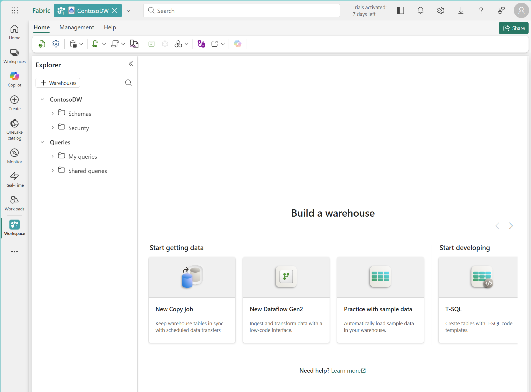Open the Workloads sidebar item
Screen dimensions: 531x392
(x=15, y=203)
